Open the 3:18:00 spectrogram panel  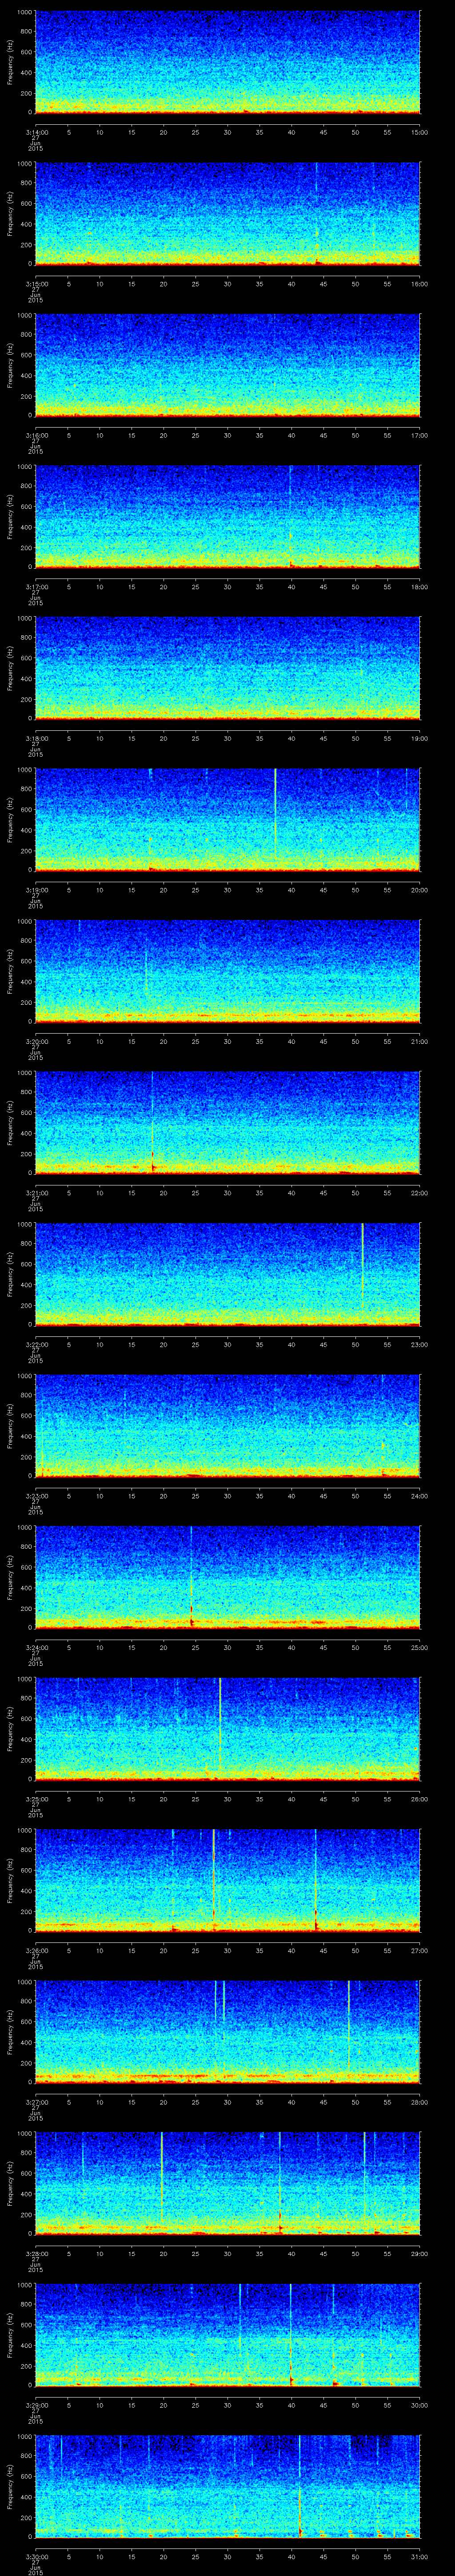(227, 668)
